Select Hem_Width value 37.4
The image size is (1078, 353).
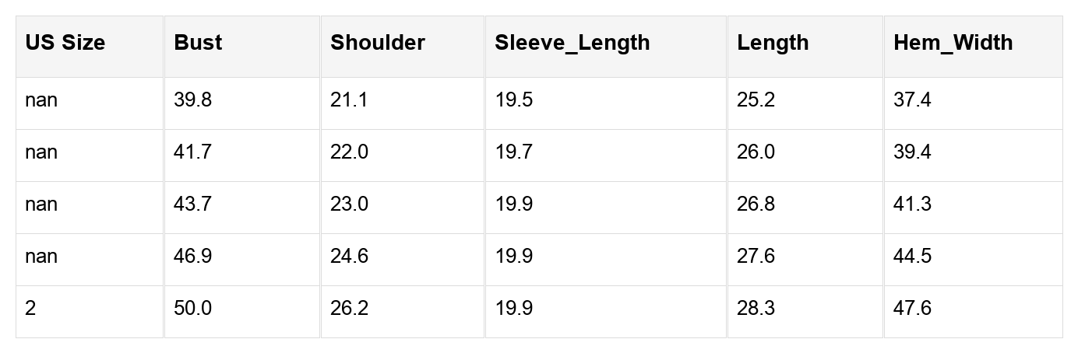click(x=912, y=100)
